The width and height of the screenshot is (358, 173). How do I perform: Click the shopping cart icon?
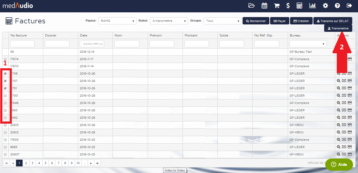[x=277, y=6]
